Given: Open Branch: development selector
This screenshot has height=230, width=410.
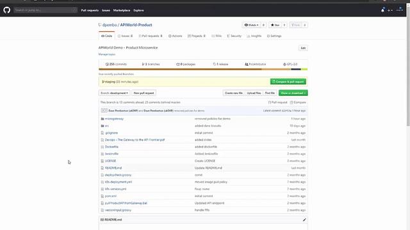Looking at the screenshot, I should tap(114, 93).
